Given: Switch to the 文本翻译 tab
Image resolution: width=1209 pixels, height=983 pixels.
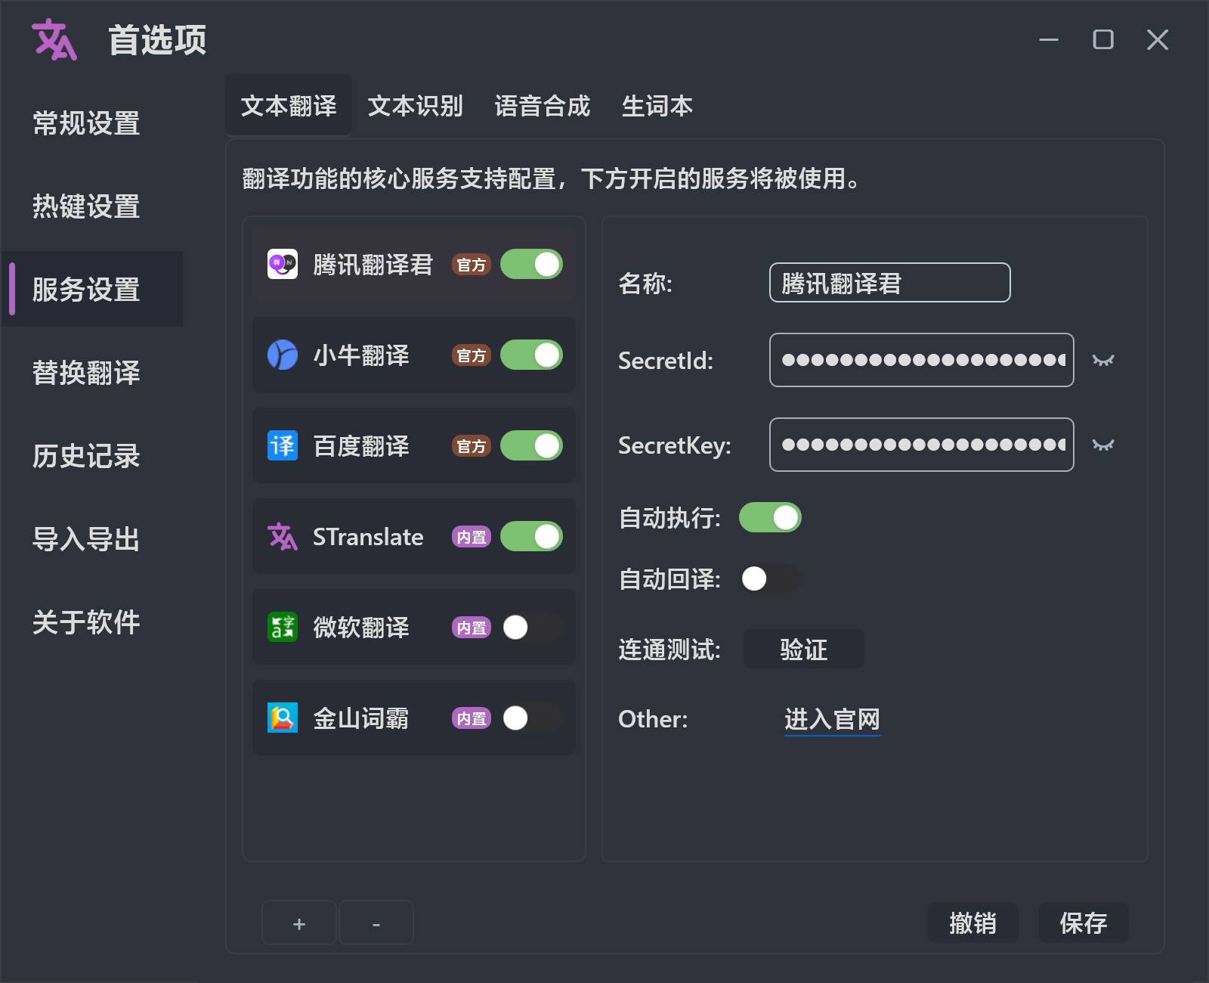Looking at the screenshot, I should tap(289, 106).
